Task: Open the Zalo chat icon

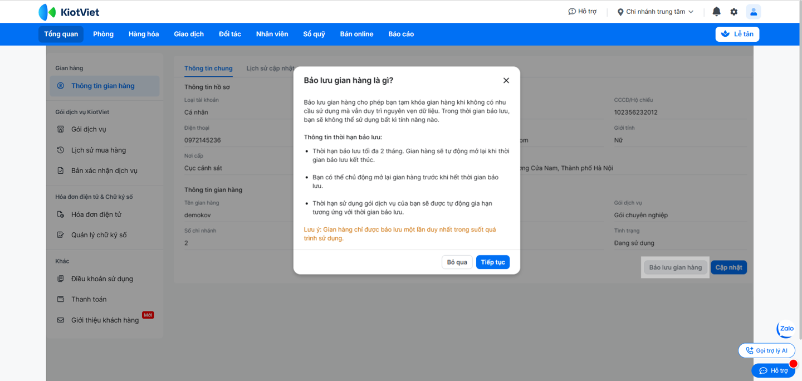Action: pyautogui.click(x=786, y=329)
